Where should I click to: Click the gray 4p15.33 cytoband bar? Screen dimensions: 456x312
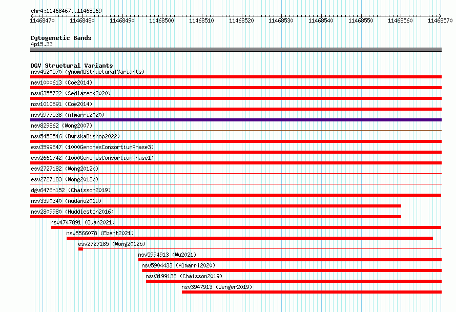pos(236,50)
